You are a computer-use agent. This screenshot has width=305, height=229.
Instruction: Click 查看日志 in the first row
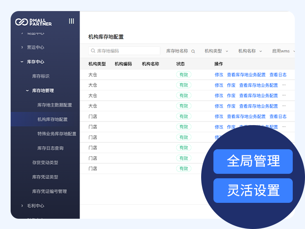pos(278,75)
